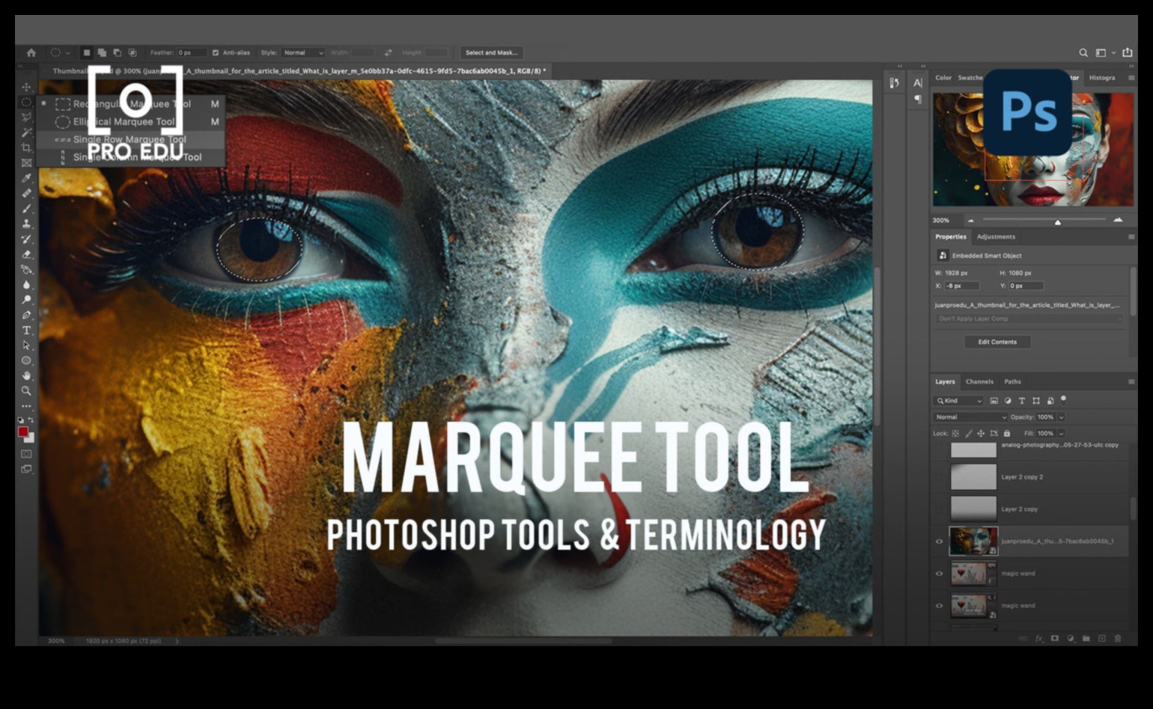
Task: Activate the Hand tool
Action: pos(26,375)
